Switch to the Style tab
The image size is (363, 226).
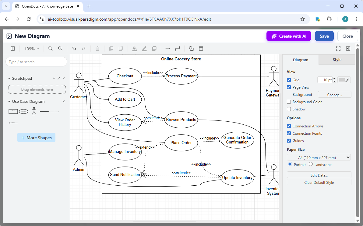337,59
